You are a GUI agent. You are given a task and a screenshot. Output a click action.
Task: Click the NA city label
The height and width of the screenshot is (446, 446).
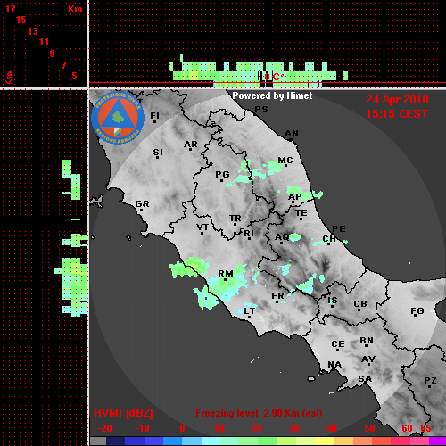click(x=334, y=364)
